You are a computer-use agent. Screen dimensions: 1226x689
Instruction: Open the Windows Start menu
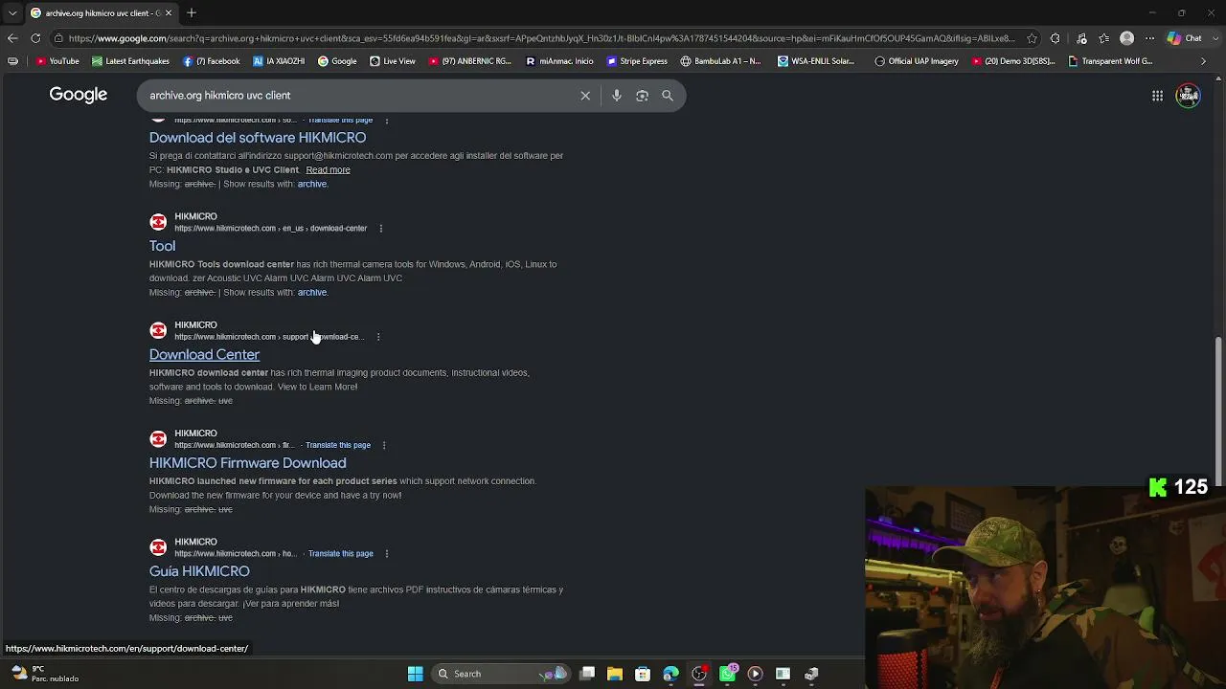point(415,674)
